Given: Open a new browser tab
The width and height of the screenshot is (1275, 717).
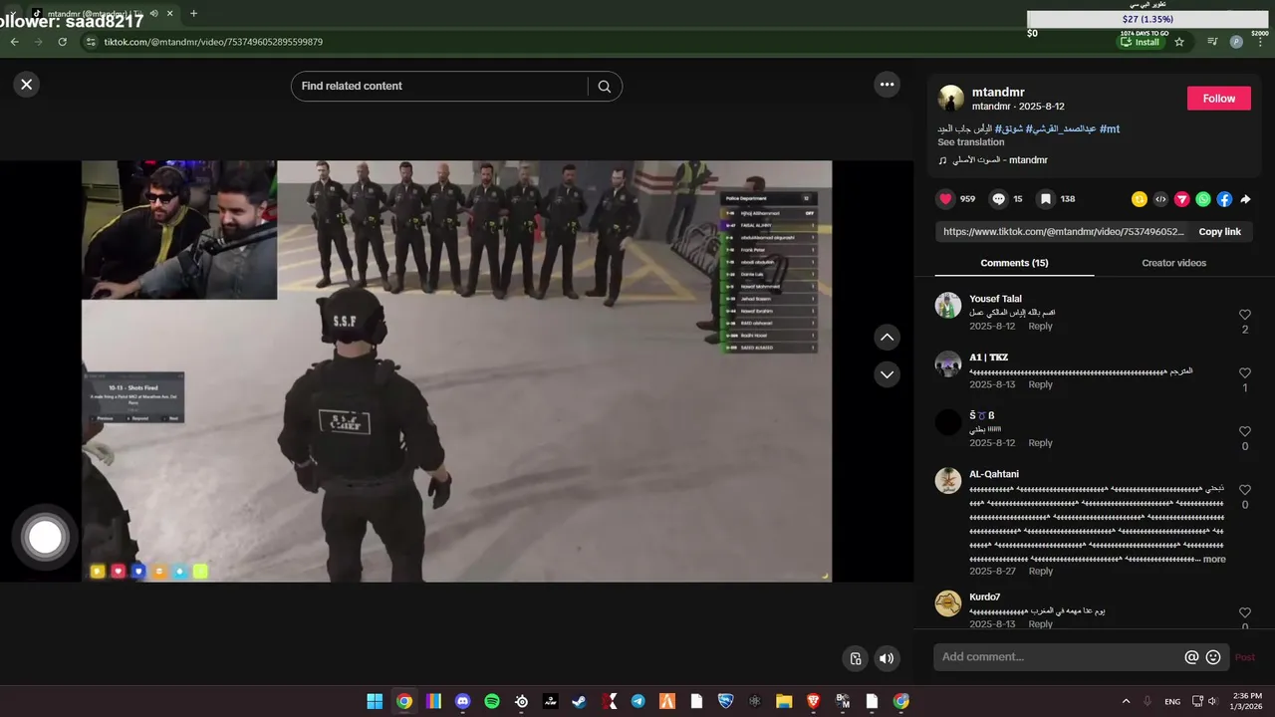Looking at the screenshot, I should (x=193, y=13).
